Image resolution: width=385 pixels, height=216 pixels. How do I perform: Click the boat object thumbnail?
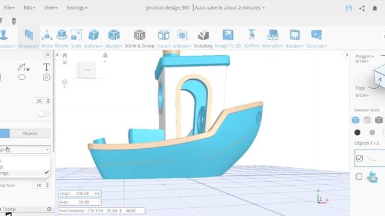[372, 177]
